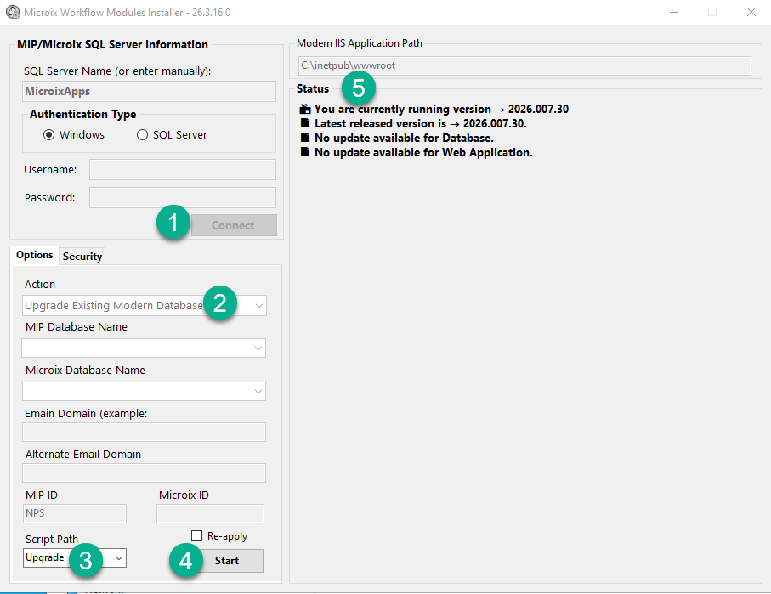Click 'No update available for Database.' text
771x594 pixels.
tap(404, 138)
